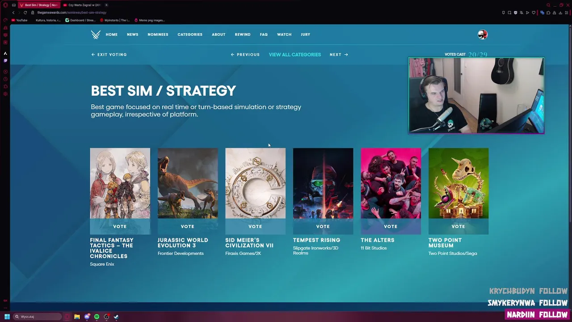This screenshot has width=572, height=322.
Task: Switch to Best Sim / Strategy browser tab
Action: point(39,5)
